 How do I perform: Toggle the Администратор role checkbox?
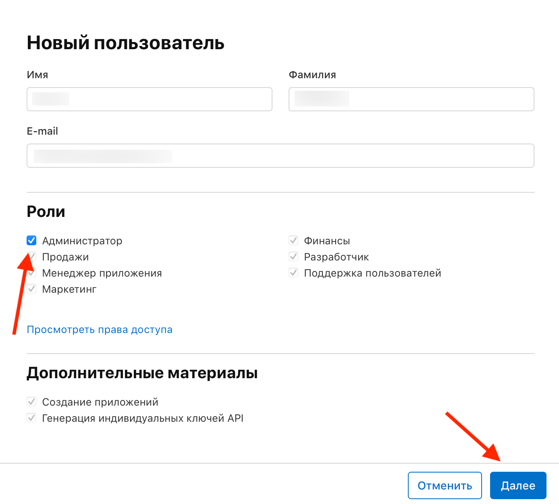click(31, 241)
